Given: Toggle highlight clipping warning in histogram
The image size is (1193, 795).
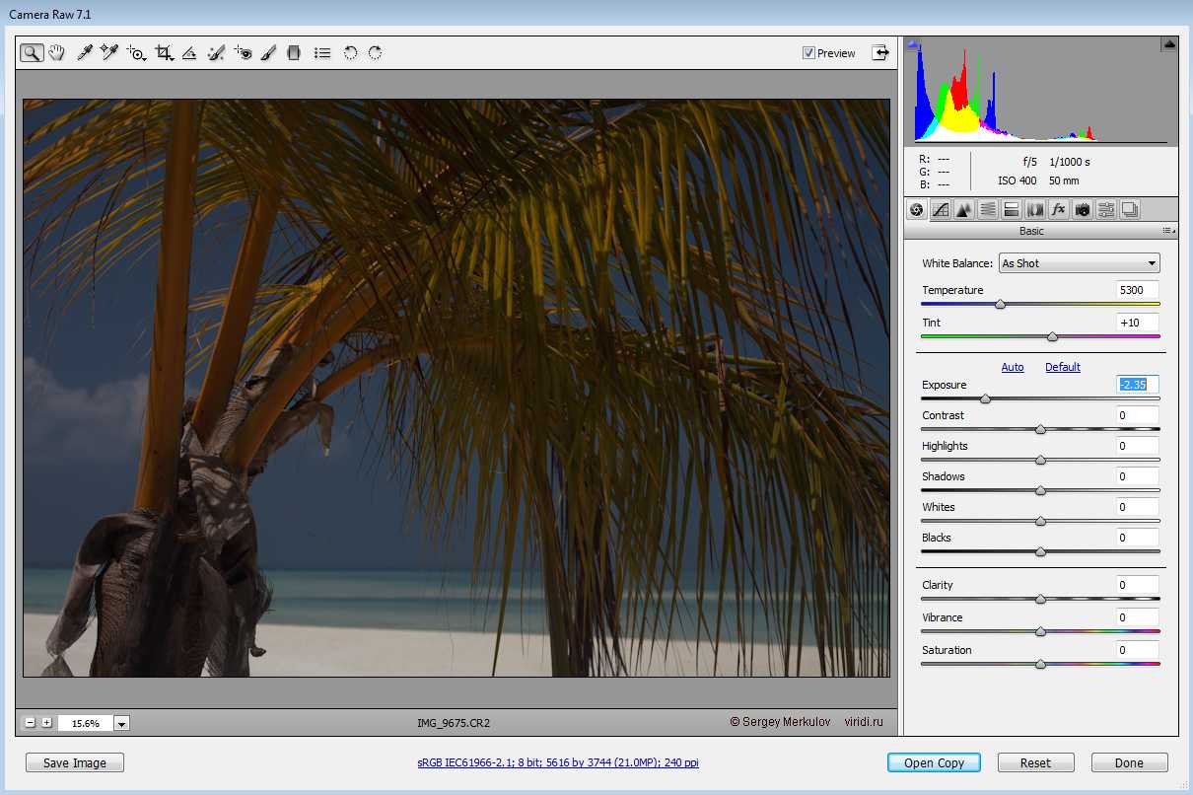Looking at the screenshot, I should point(1168,44).
